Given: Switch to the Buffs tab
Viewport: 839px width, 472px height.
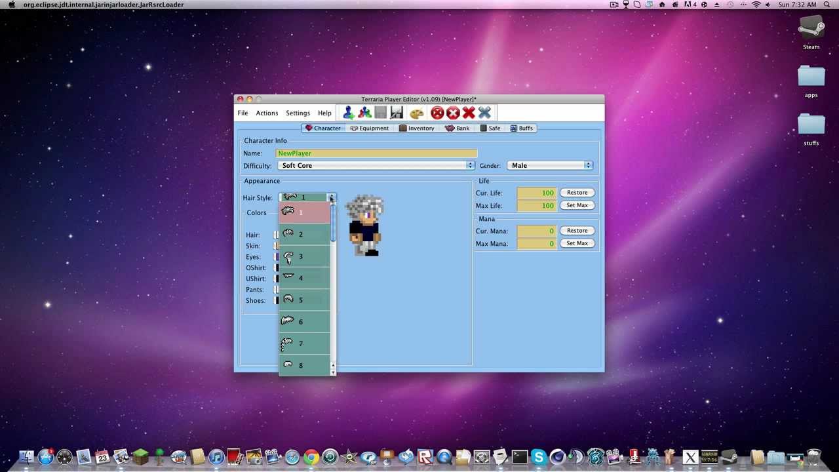Looking at the screenshot, I should point(521,128).
